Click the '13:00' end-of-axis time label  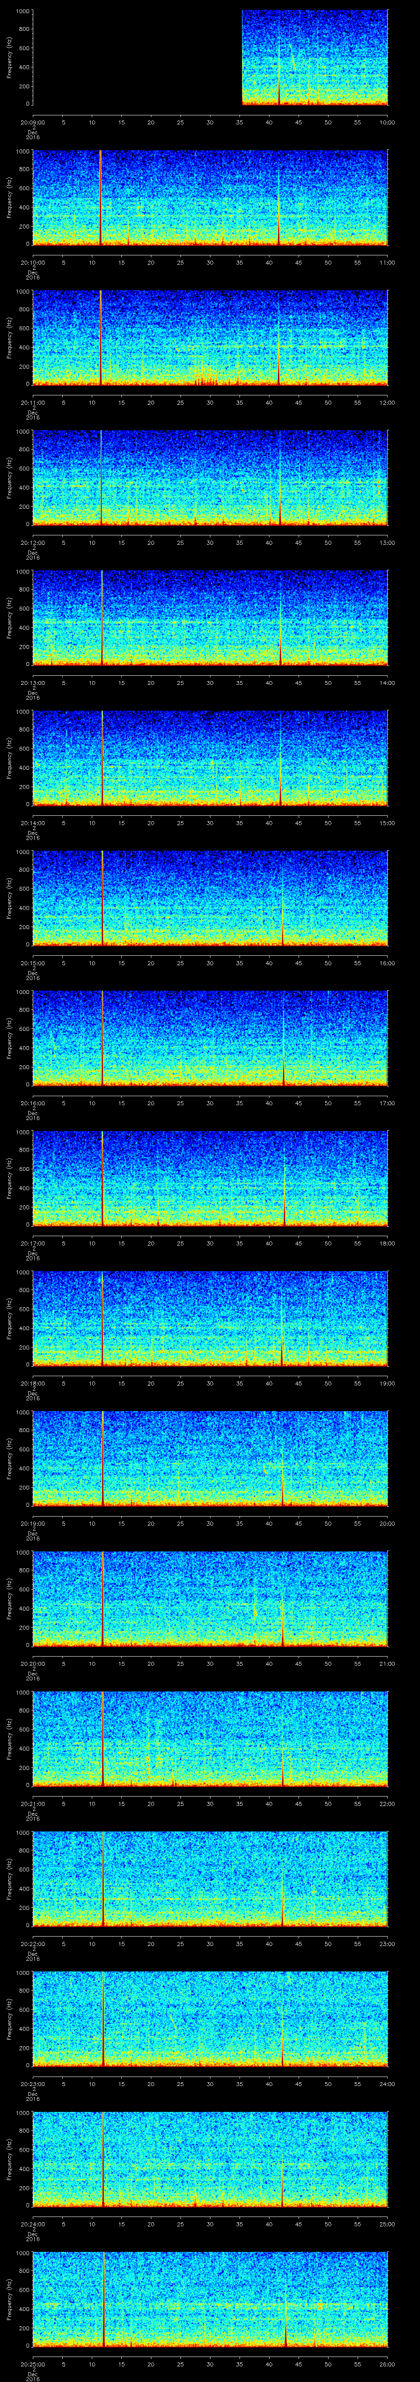click(x=388, y=542)
